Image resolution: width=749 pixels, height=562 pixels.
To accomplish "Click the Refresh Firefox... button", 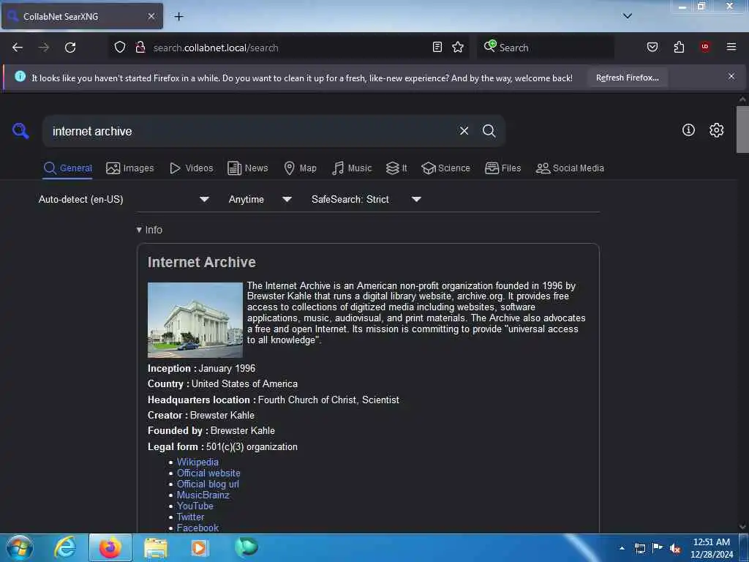I will (x=627, y=78).
